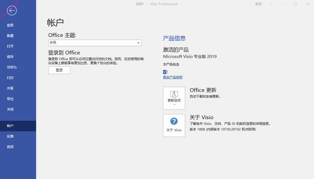Click the 版本 1808 build number text
Viewport: 314px width, 179px height.
223,129
